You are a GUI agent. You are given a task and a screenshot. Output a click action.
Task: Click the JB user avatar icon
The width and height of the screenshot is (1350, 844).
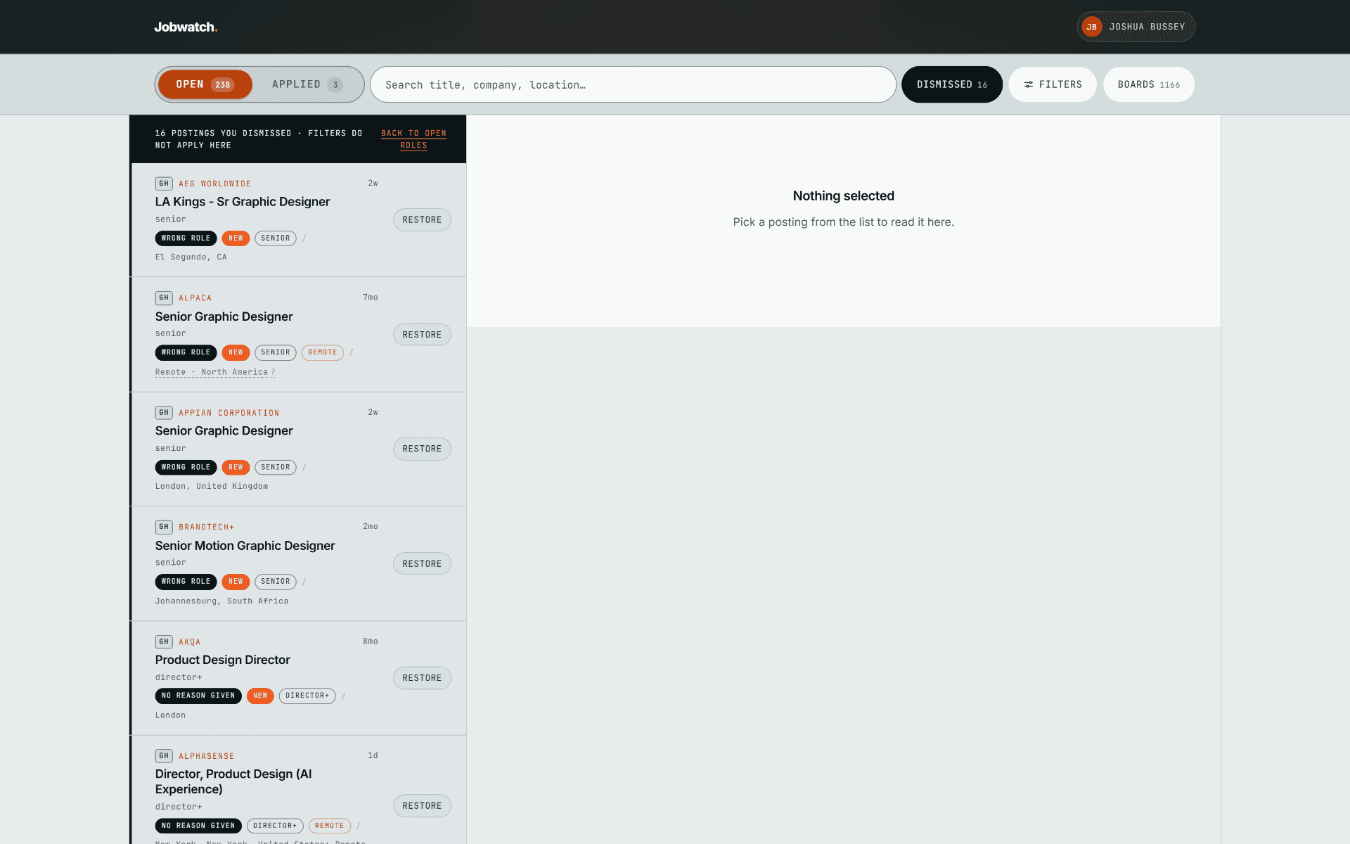(x=1091, y=27)
